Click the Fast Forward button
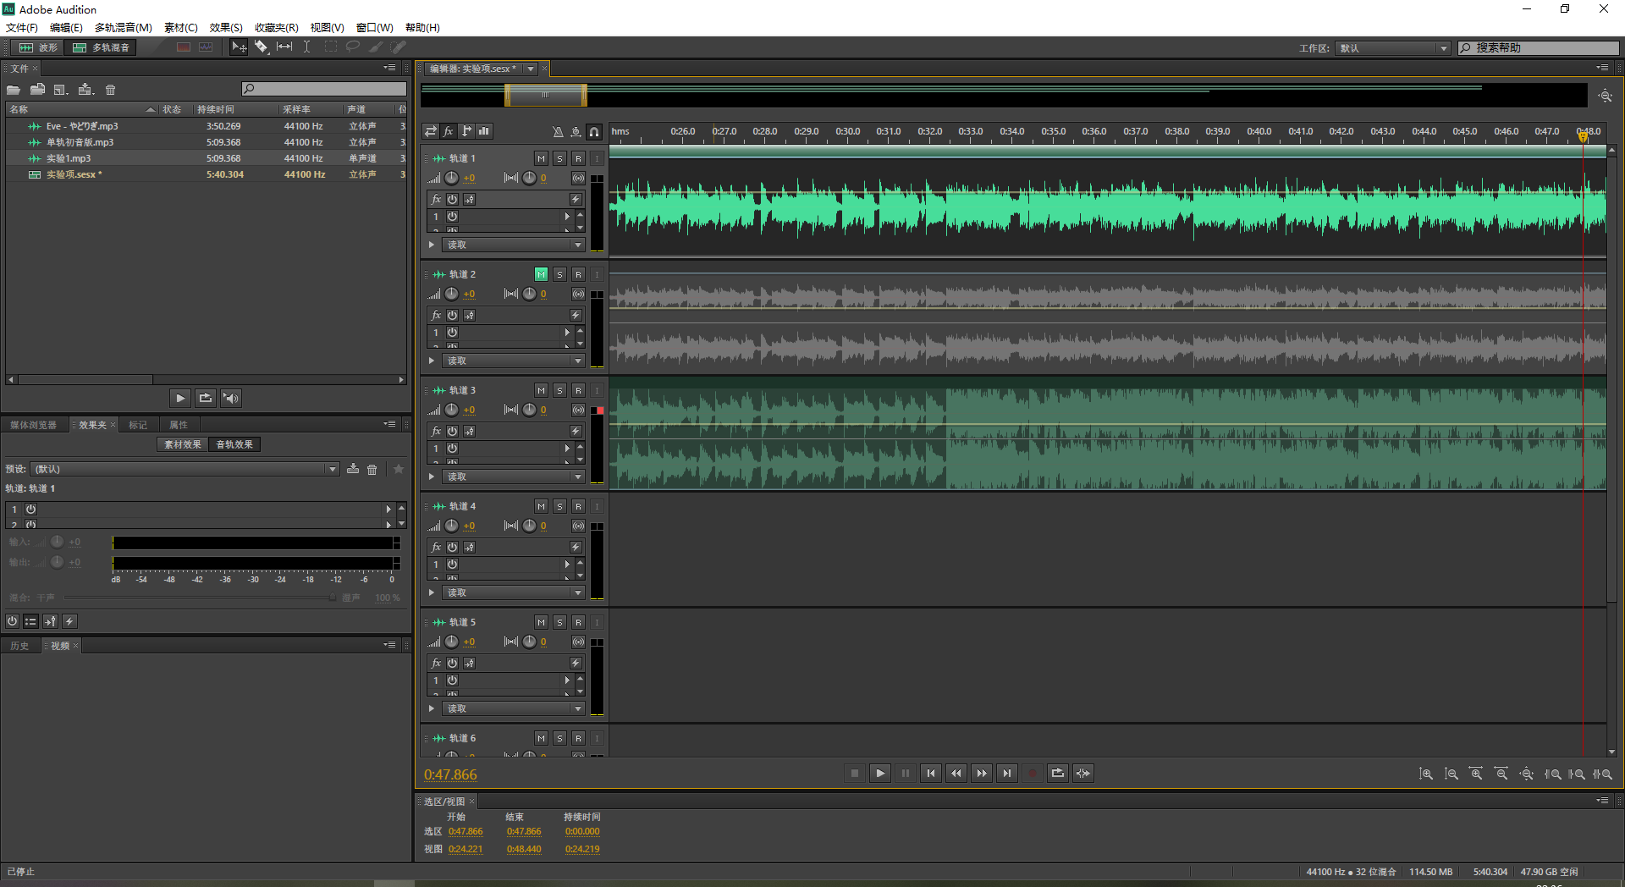The width and height of the screenshot is (1625, 887). 982,774
